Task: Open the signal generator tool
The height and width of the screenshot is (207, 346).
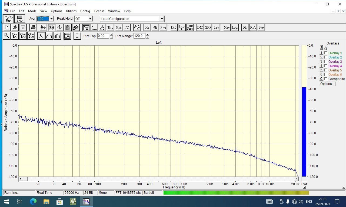Action: click(137, 27)
